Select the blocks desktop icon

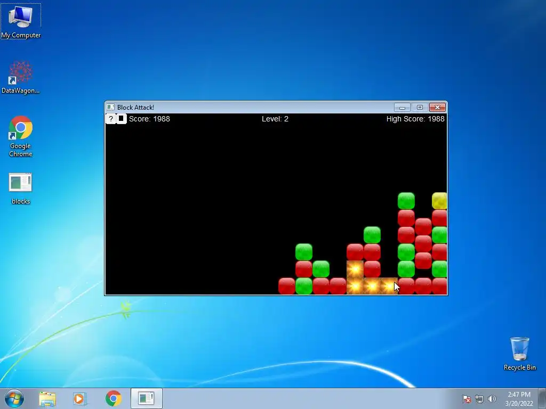(21, 189)
